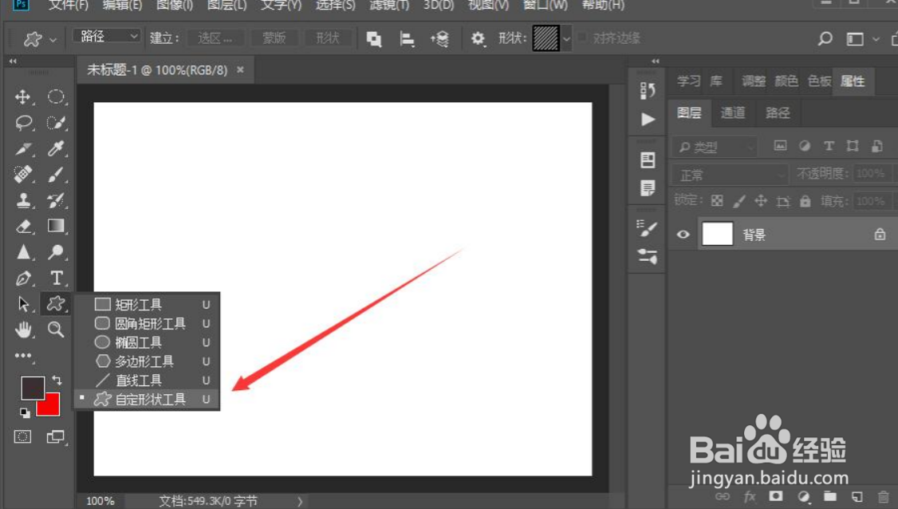898x509 pixels.
Task: Select the Lasso tool
Action: pos(23,123)
